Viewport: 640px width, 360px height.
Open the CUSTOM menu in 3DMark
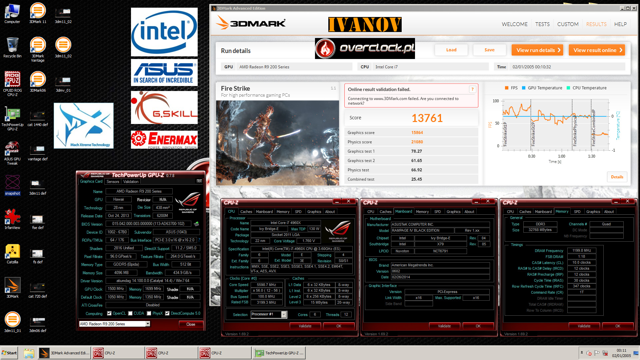point(568,24)
